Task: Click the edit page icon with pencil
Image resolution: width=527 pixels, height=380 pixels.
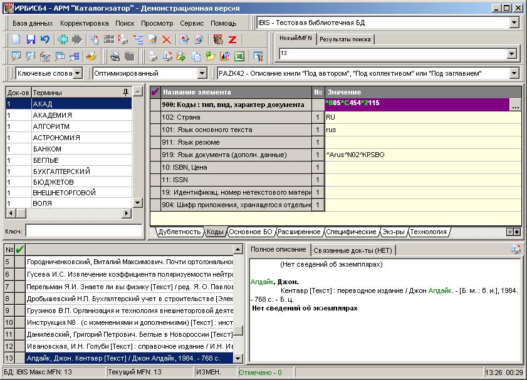Action: coord(152,39)
